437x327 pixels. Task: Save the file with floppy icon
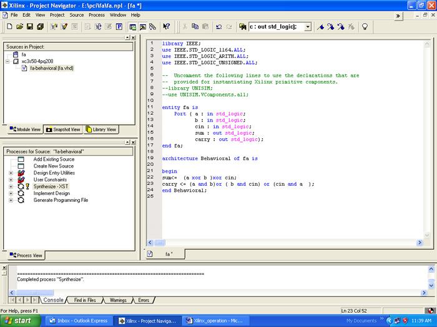pos(30,27)
